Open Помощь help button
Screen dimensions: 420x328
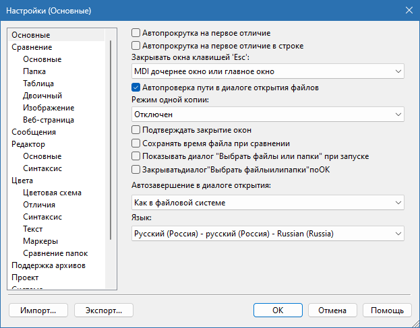[387, 310]
